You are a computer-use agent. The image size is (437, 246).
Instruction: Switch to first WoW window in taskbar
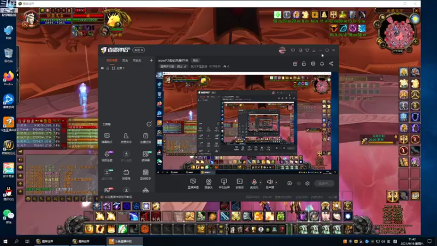[x=51, y=241]
